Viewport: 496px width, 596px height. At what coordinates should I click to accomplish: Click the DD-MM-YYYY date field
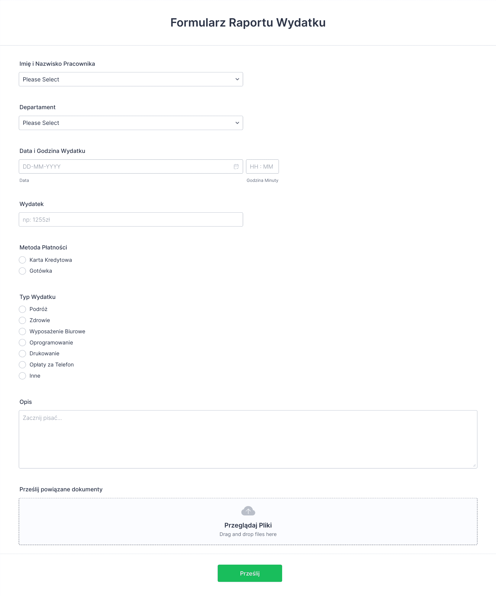pyautogui.click(x=131, y=166)
